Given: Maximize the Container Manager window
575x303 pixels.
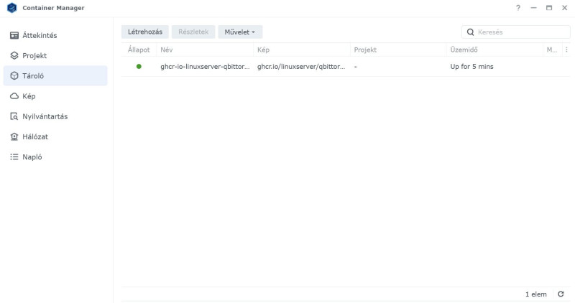Looking at the screenshot, I should (x=549, y=8).
